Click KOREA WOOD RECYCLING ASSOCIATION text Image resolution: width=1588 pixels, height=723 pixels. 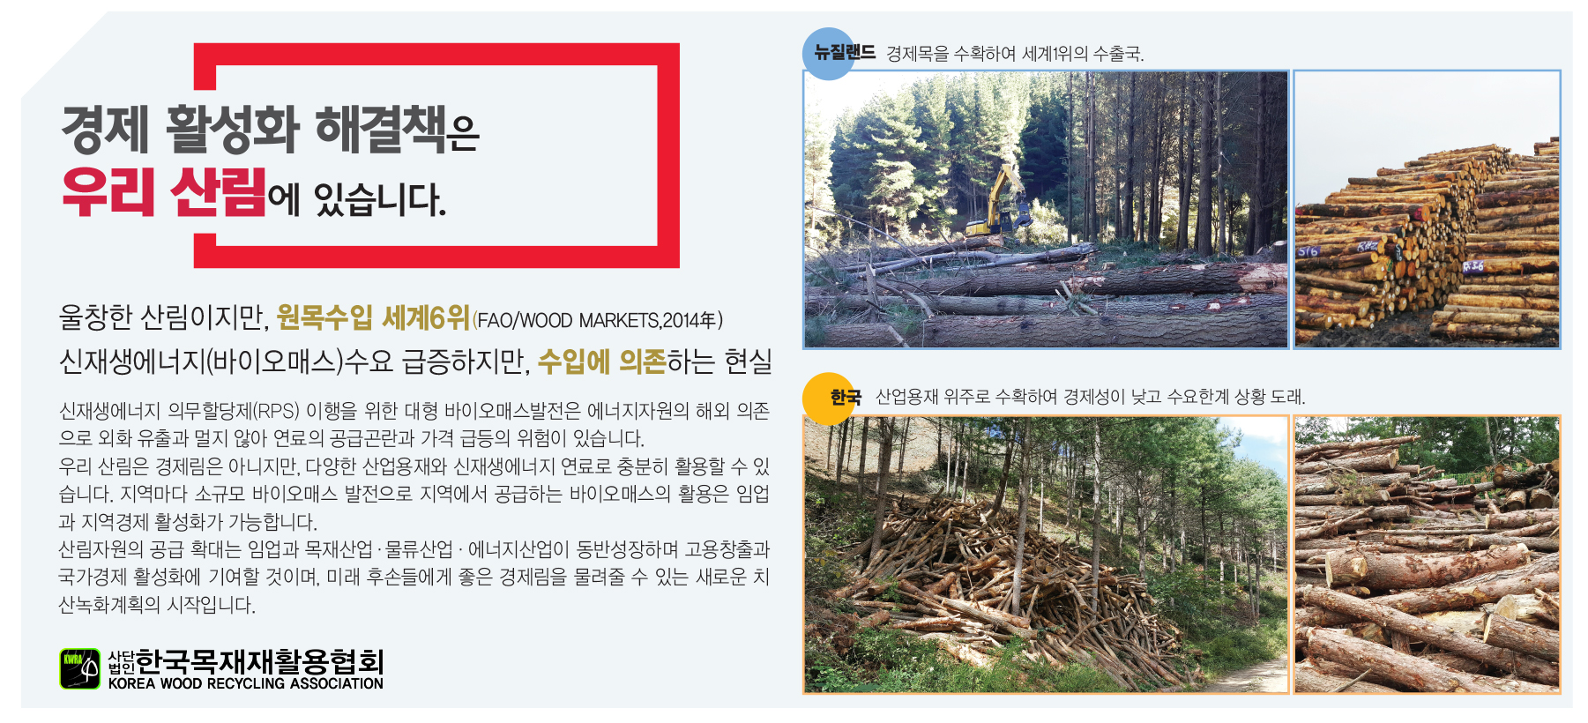pos(246,683)
